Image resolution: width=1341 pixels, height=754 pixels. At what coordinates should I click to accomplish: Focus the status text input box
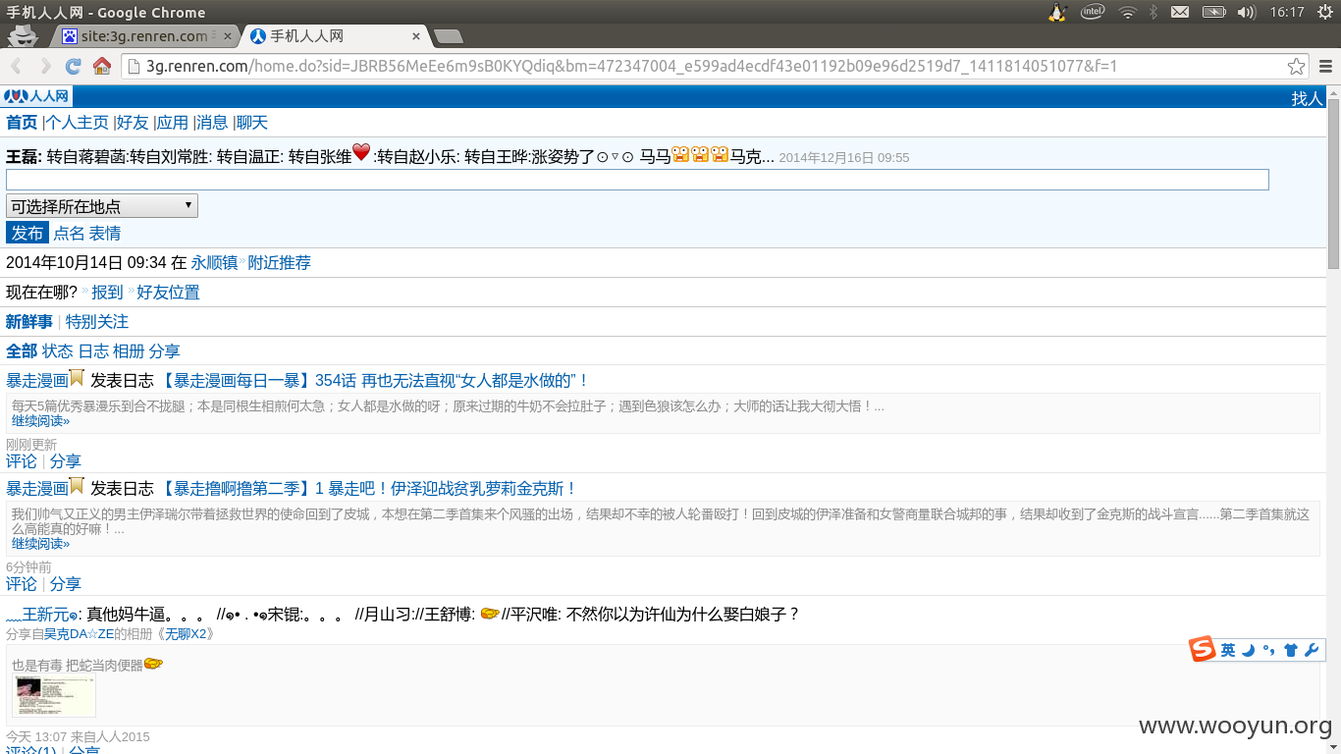tap(637, 180)
